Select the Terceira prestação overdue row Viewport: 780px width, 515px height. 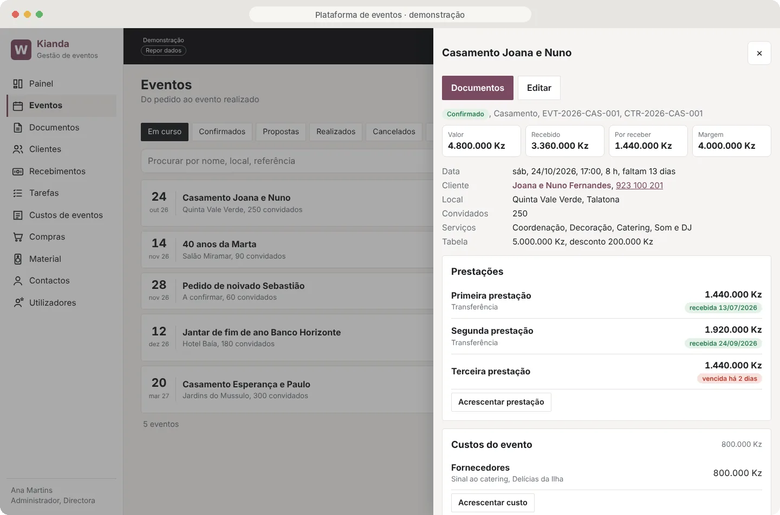(x=607, y=372)
